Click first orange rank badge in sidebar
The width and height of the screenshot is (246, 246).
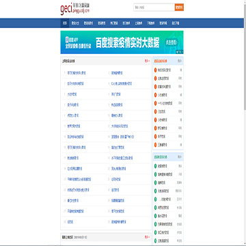pos(155,70)
